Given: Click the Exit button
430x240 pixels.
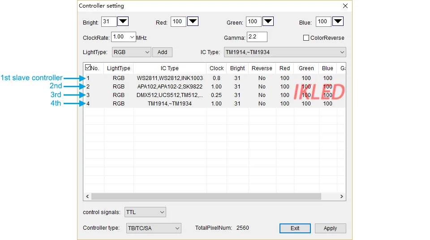Looking at the screenshot, I should pyautogui.click(x=295, y=228).
